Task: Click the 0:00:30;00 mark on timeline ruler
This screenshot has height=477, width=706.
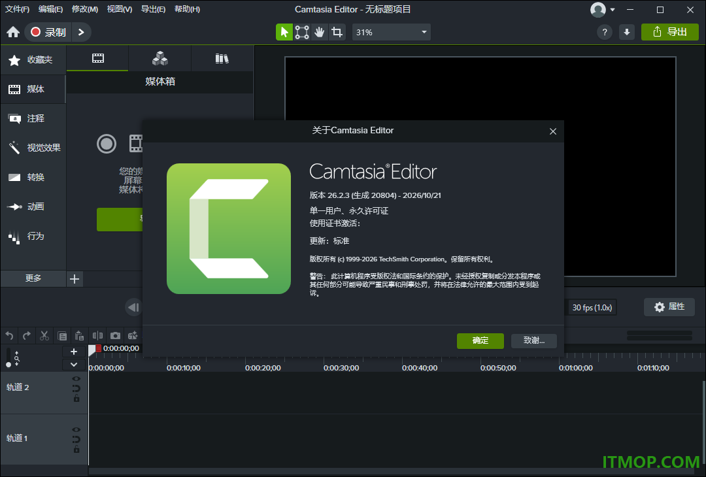Action: [341, 368]
